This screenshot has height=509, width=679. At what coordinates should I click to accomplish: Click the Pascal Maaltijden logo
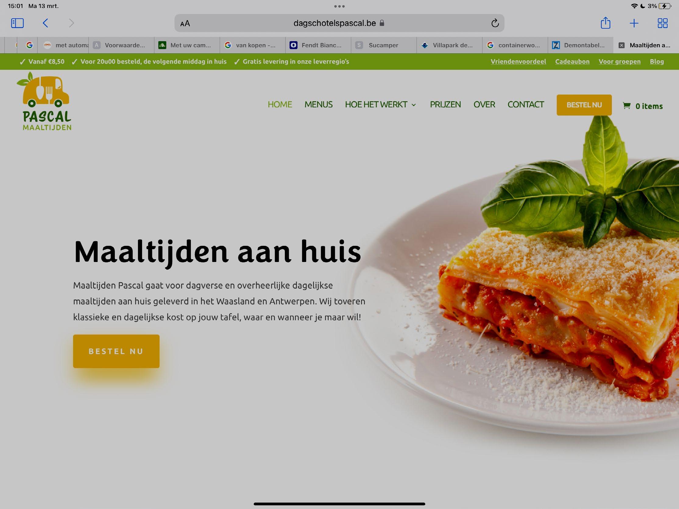[x=45, y=101]
